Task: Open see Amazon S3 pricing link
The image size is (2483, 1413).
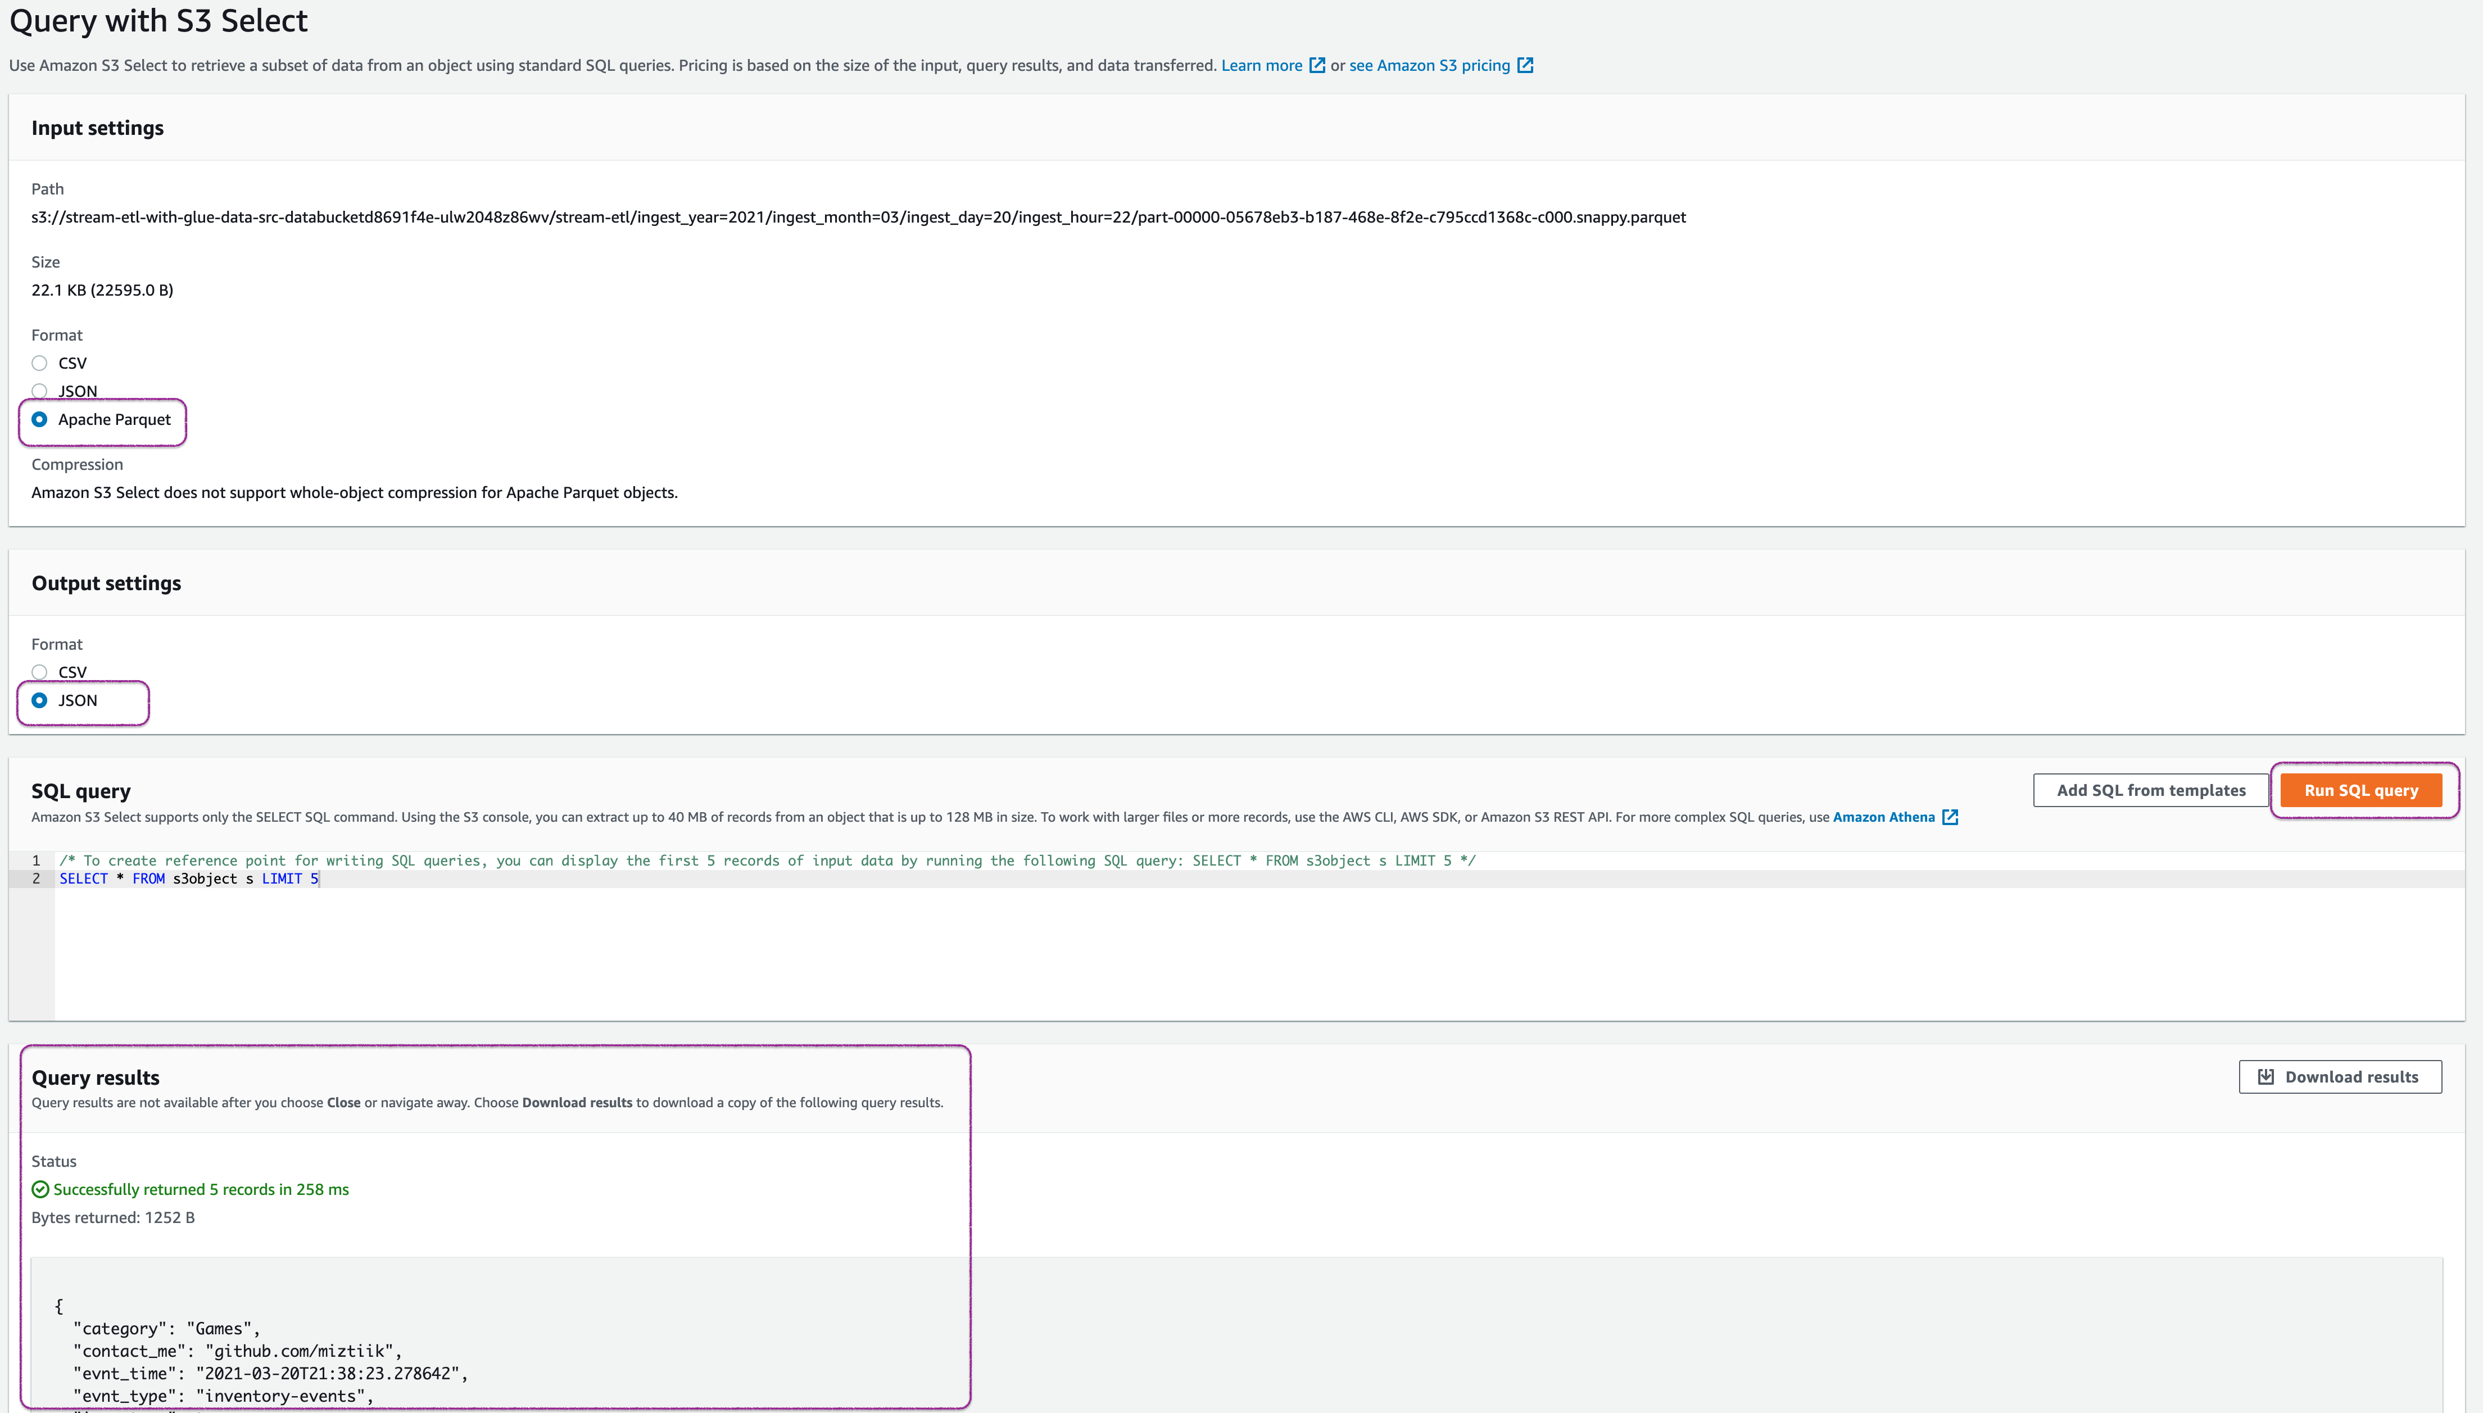Action: (1428, 65)
